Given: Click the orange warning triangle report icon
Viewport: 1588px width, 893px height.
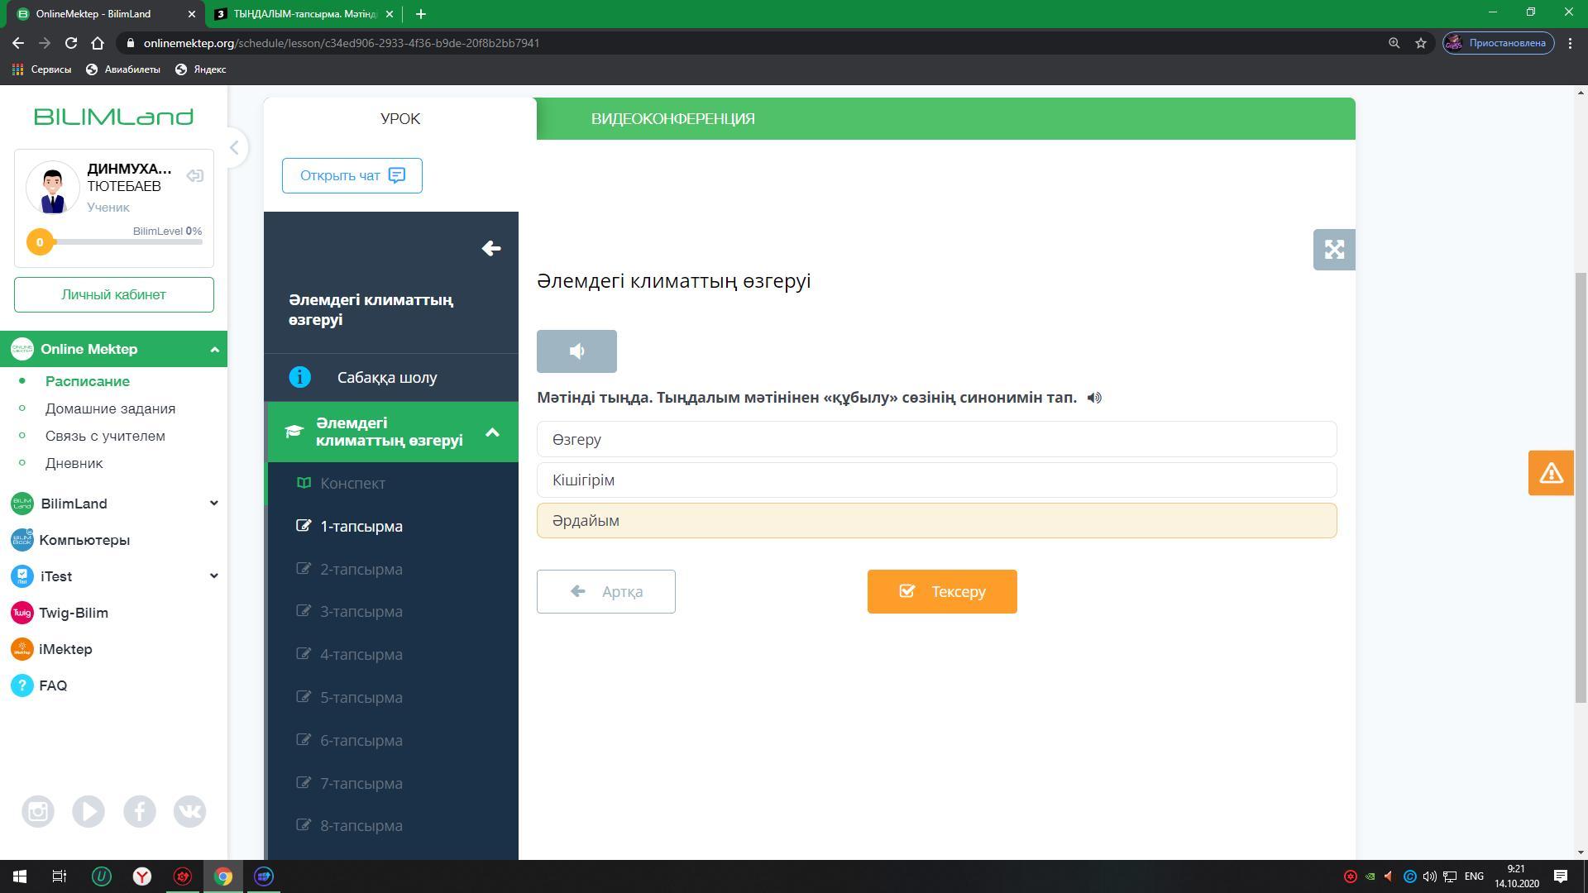Looking at the screenshot, I should (1550, 473).
